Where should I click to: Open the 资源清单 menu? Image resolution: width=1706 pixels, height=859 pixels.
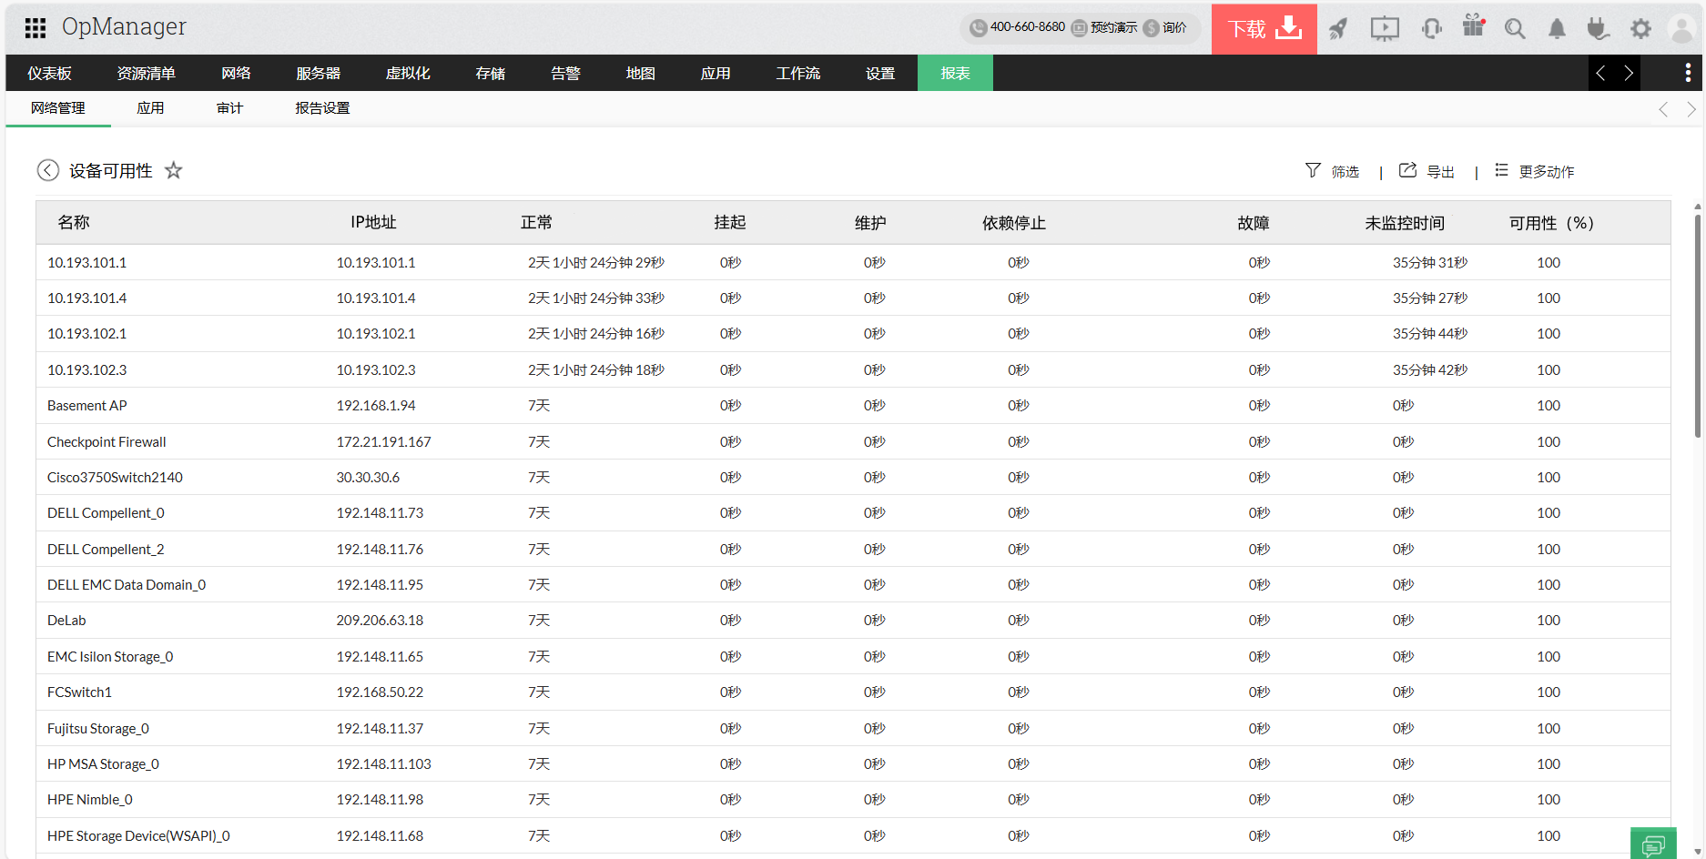point(146,74)
